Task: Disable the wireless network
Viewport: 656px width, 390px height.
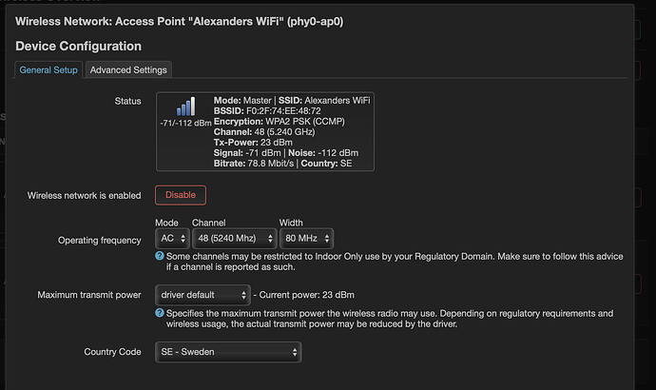Action: pyautogui.click(x=181, y=195)
